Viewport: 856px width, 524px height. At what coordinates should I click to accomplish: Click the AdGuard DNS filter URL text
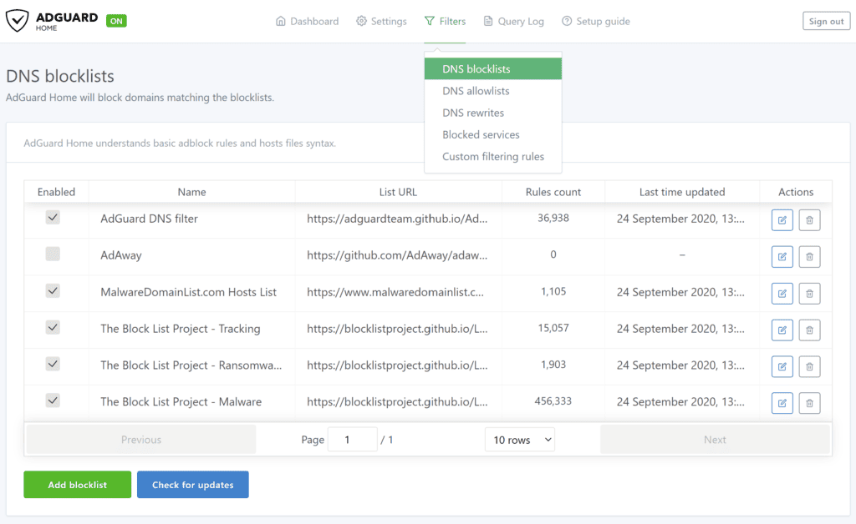[x=397, y=219]
